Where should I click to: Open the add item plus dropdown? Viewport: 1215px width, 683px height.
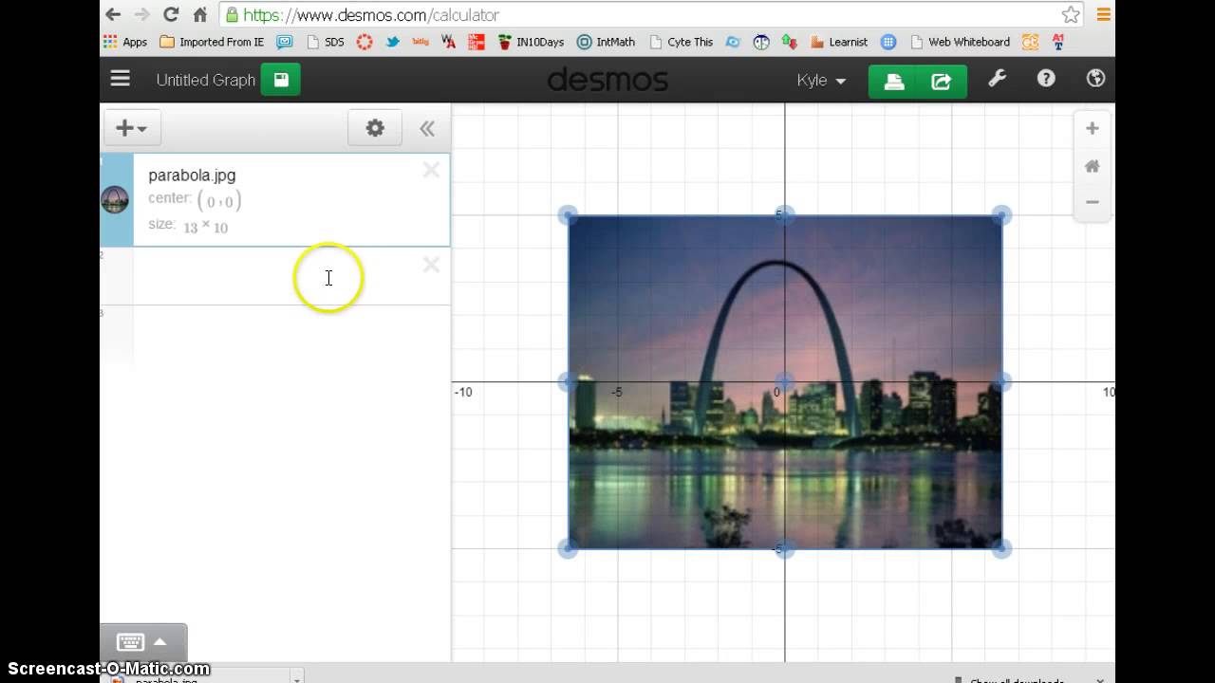(x=131, y=128)
